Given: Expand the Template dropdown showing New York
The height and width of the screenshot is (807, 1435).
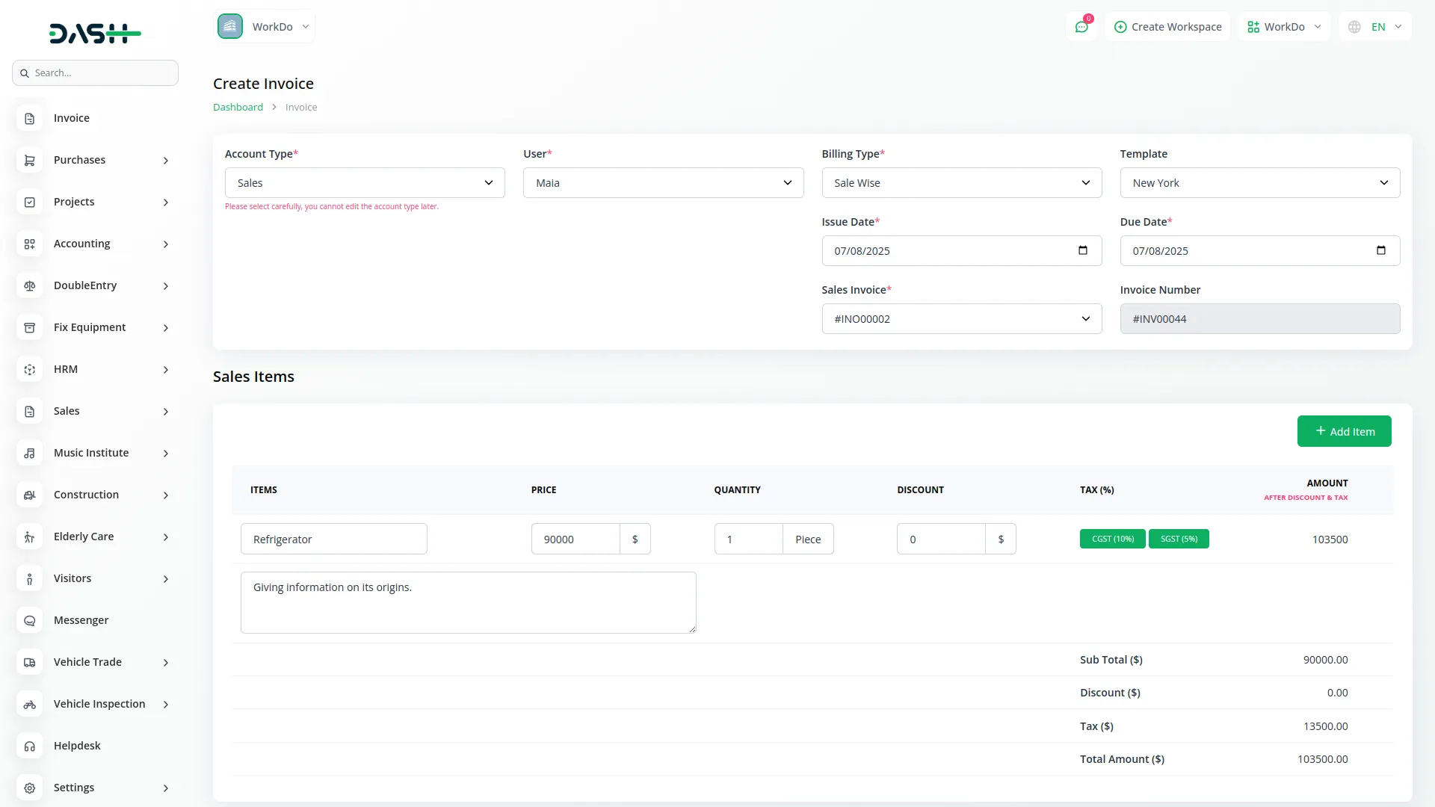Looking at the screenshot, I should (x=1259, y=183).
